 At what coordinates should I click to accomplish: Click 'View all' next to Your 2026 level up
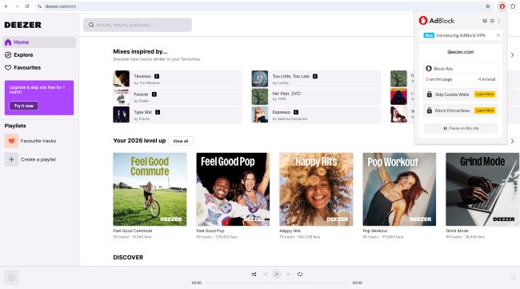(181, 141)
